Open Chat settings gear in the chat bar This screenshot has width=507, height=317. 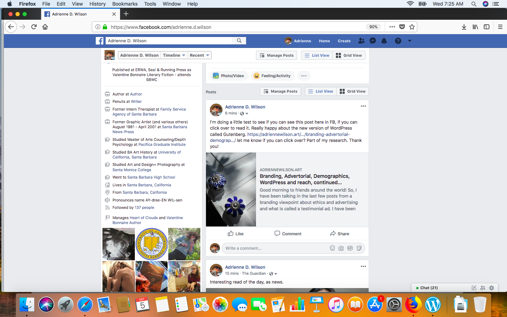coord(491,288)
